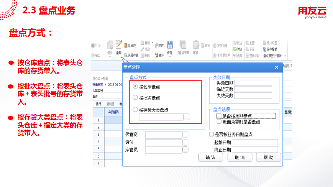Click the 打盘点清单 toolbar icon
This screenshot has height=187, width=333.
click(183, 44)
